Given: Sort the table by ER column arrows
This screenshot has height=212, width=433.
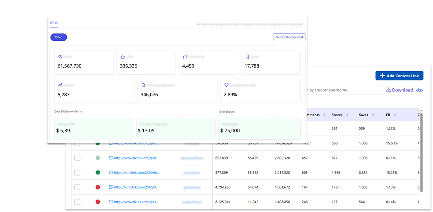Looking at the screenshot, I should (395, 115).
